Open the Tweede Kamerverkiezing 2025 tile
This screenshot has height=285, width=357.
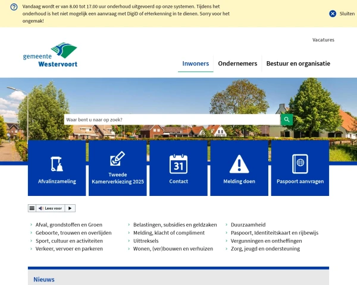[x=118, y=168]
